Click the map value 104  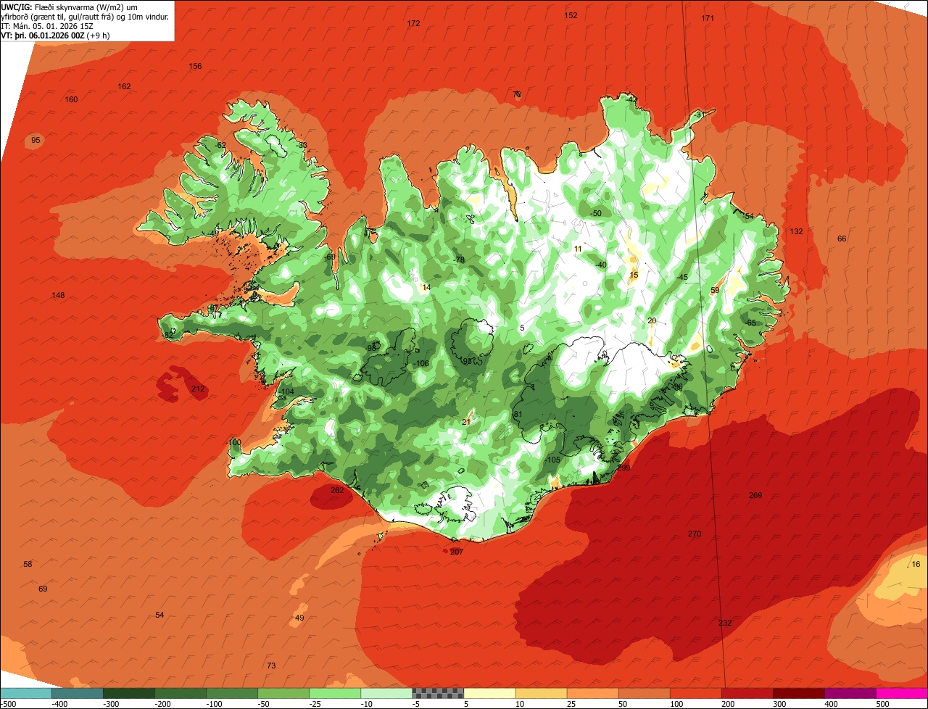[288, 392]
